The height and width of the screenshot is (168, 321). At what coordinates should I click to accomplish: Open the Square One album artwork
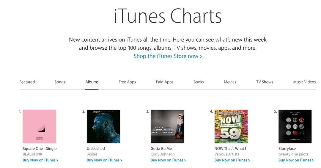pos(40,127)
